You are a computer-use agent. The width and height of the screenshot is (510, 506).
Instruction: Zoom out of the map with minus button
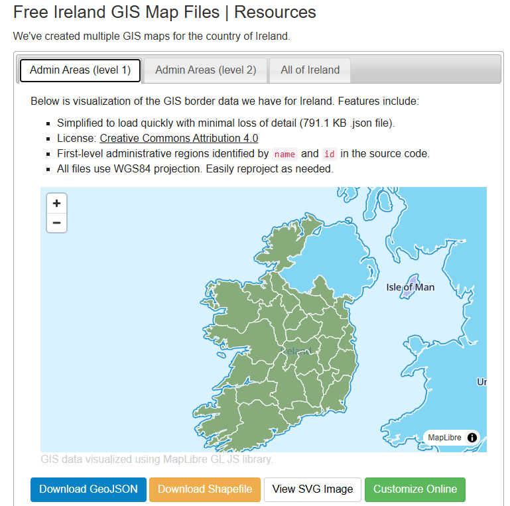[57, 223]
